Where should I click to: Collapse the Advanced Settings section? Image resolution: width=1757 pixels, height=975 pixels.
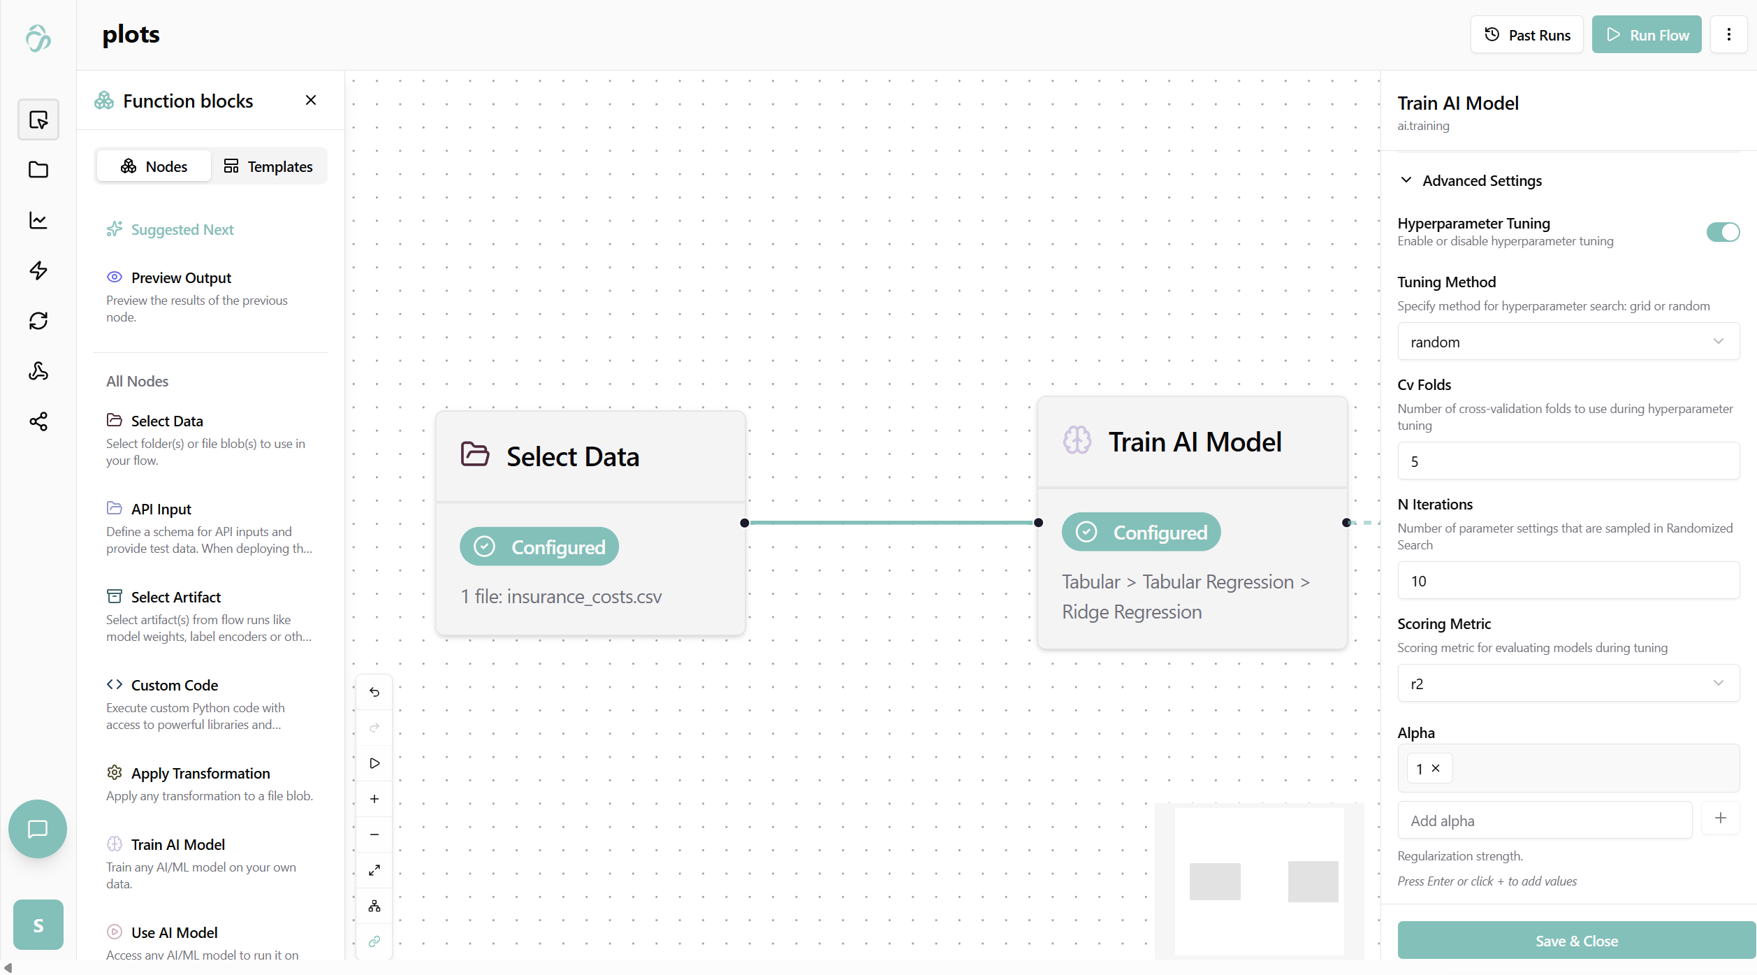click(x=1406, y=180)
